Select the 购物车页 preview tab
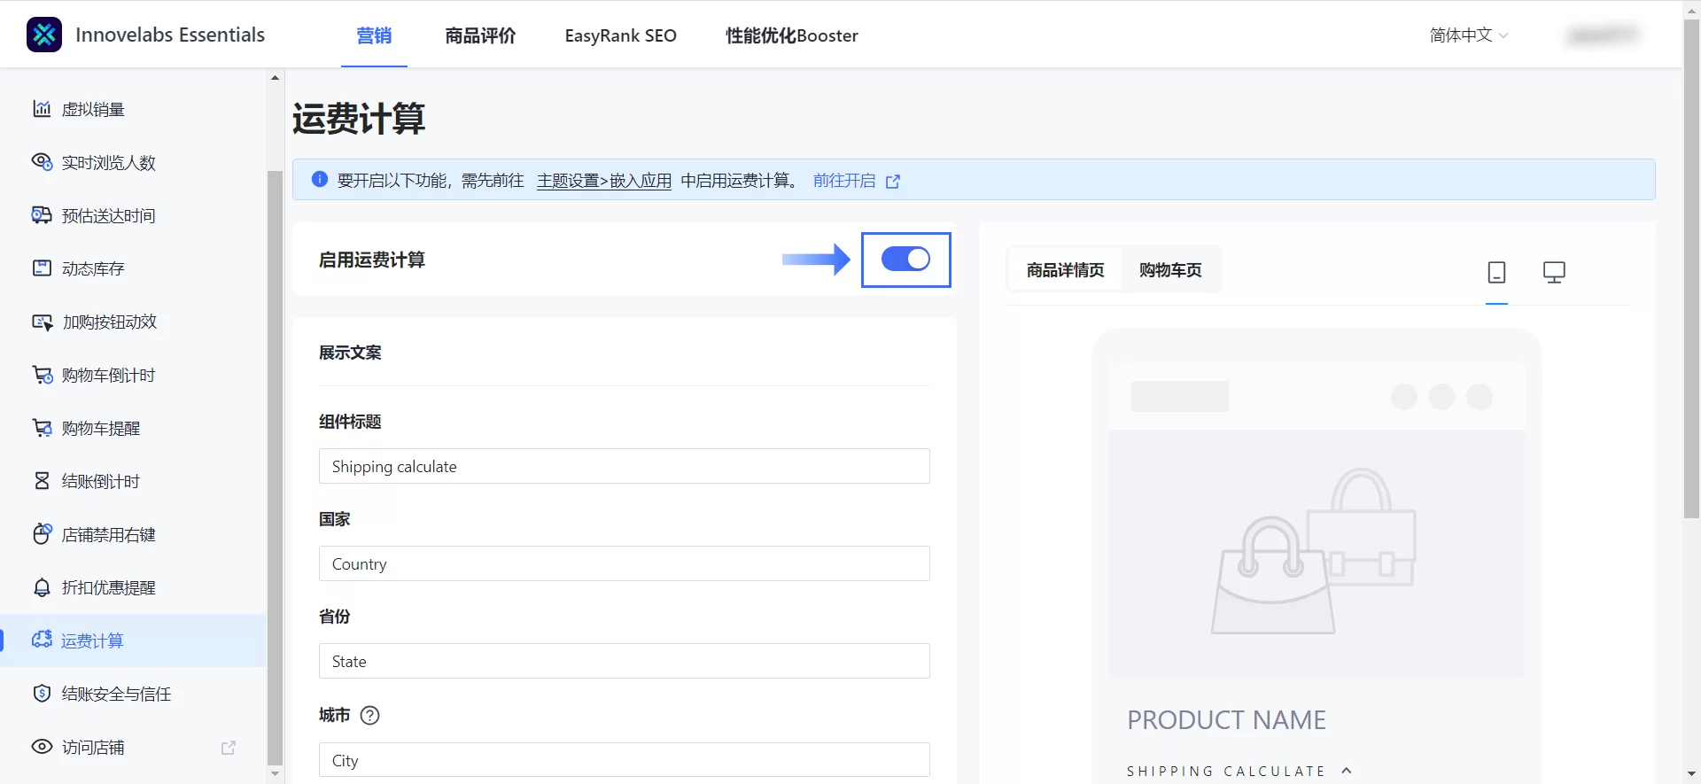The height and width of the screenshot is (784, 1701). point(1170,269)
